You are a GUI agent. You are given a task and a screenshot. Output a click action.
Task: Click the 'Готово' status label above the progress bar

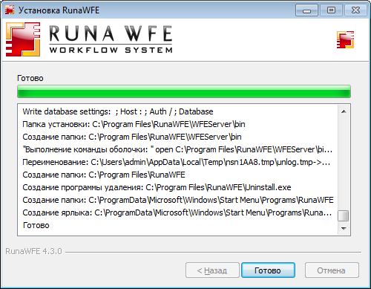[x=30, y=78]
